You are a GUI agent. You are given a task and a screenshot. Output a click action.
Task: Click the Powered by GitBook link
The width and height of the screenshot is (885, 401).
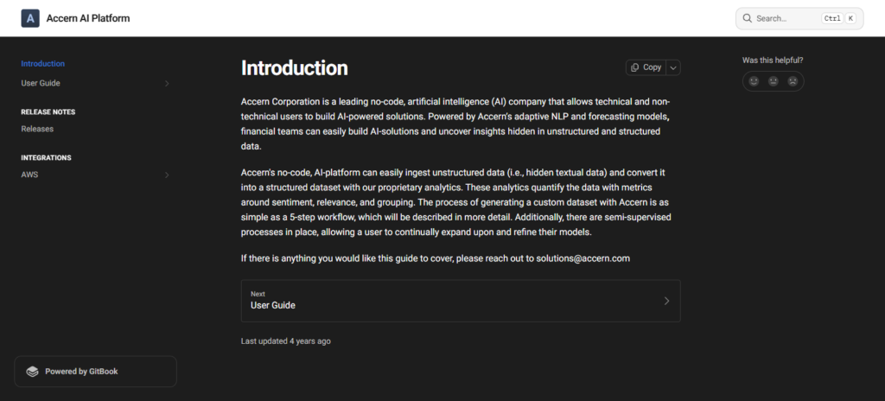95,371
